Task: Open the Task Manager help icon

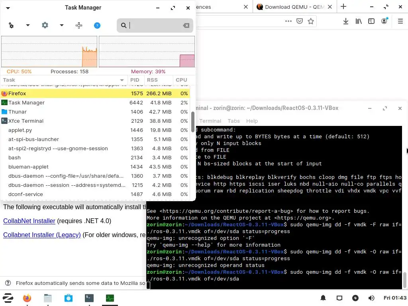Action: click(x=97, y=25)
